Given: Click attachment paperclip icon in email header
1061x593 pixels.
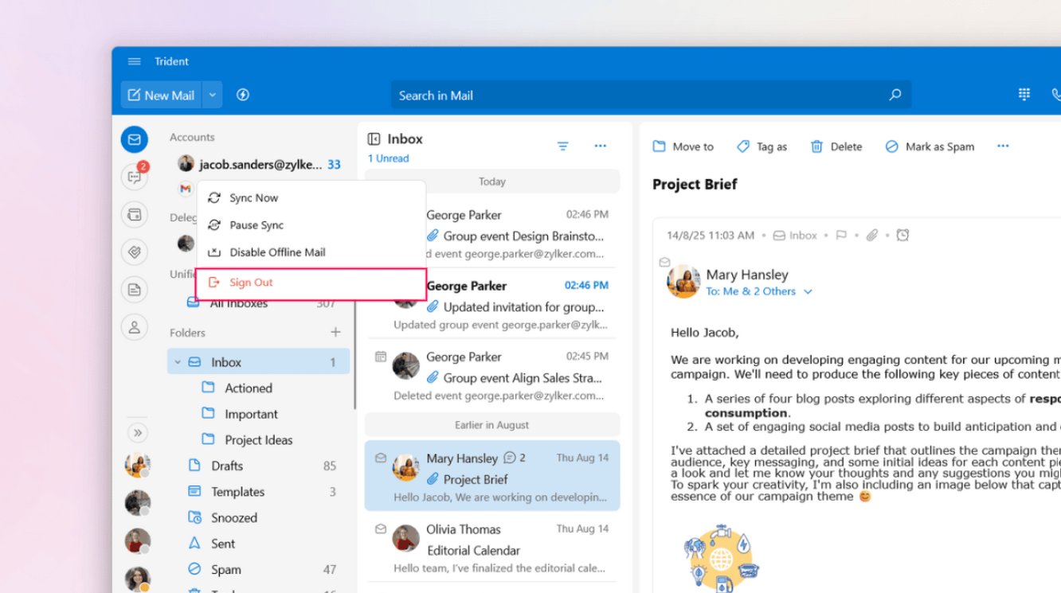Looking at the screenshot, I should (872, 235).
